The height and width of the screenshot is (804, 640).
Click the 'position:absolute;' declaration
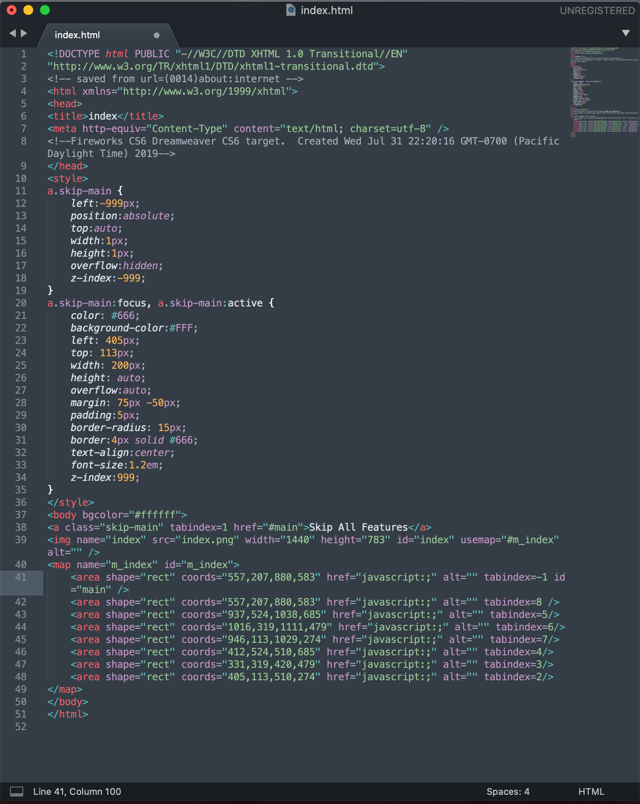pyautogui.click(x=123, y=216)
